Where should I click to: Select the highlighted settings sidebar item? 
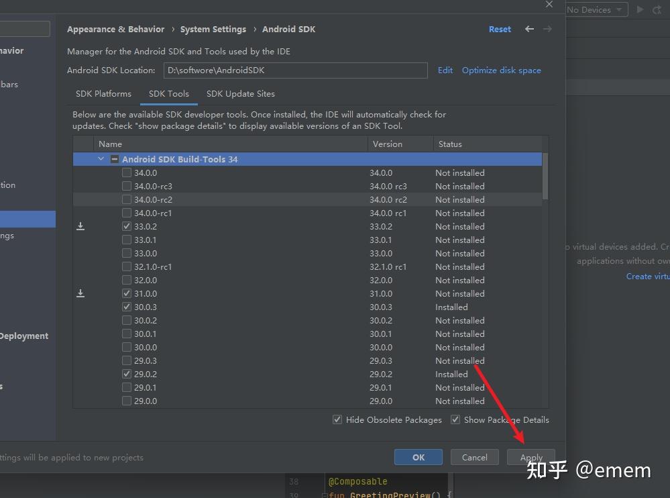(x=27, y=219)
